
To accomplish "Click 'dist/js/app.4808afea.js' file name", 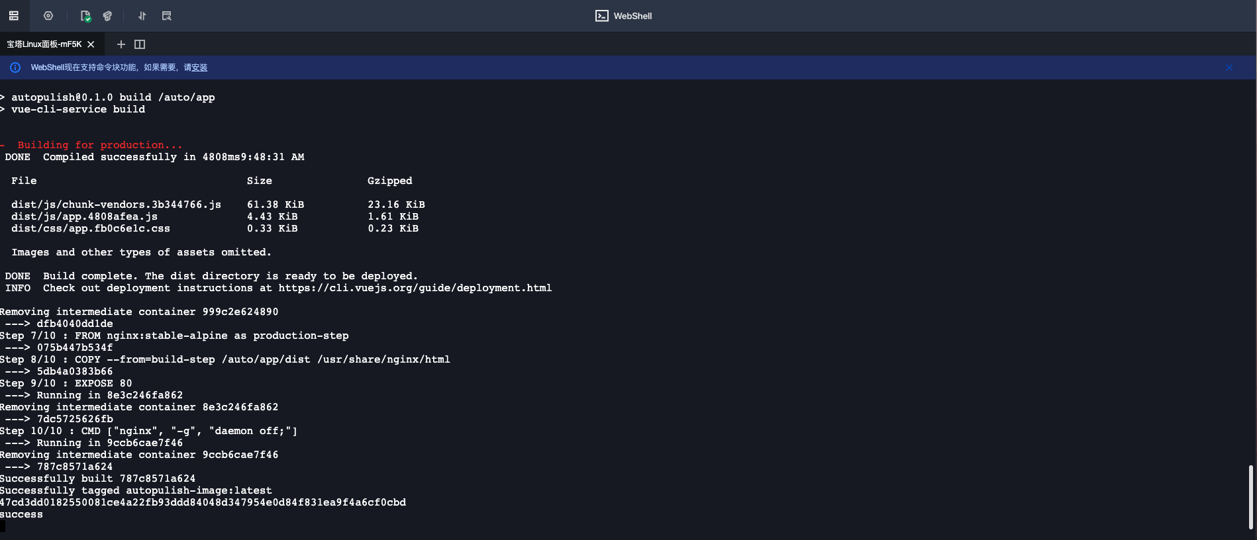I will point(84,216).
